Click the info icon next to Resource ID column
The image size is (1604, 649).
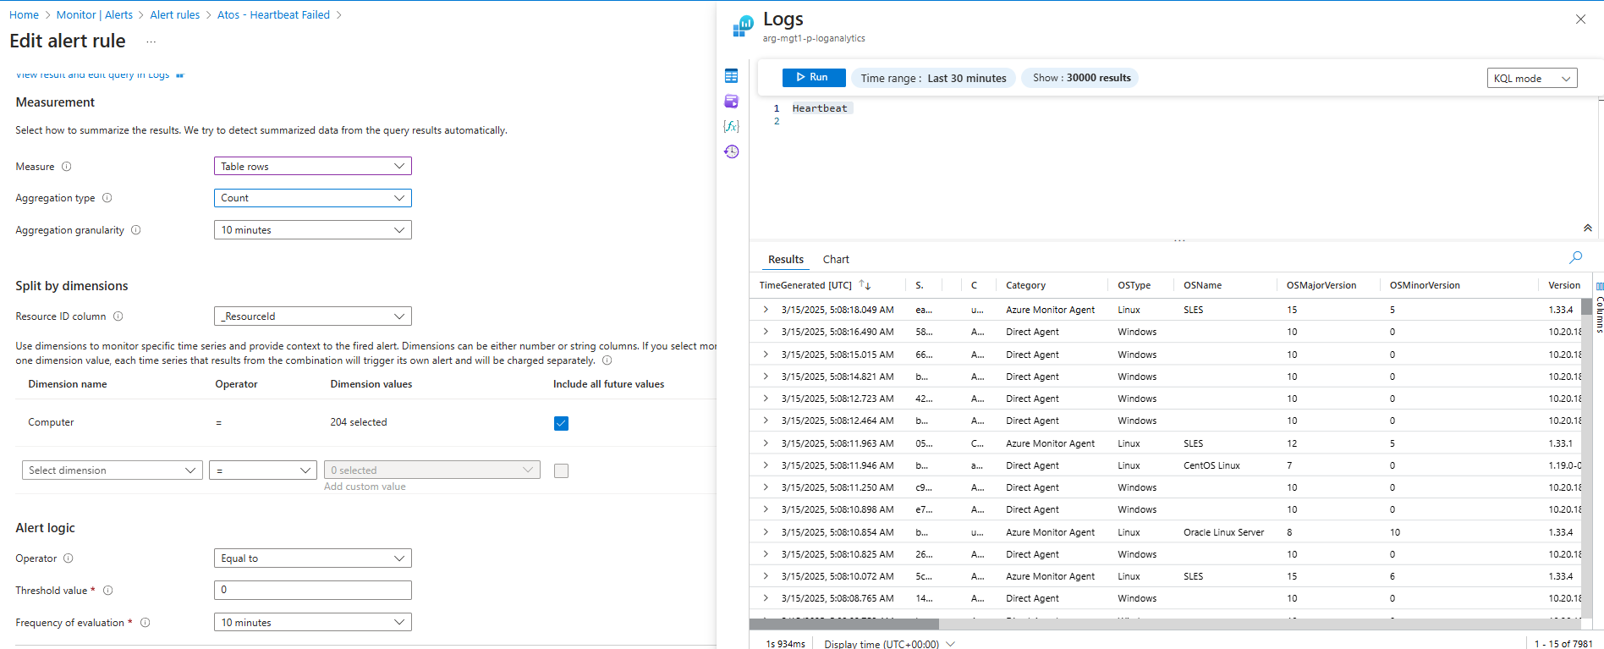click(x=118, y=316)
